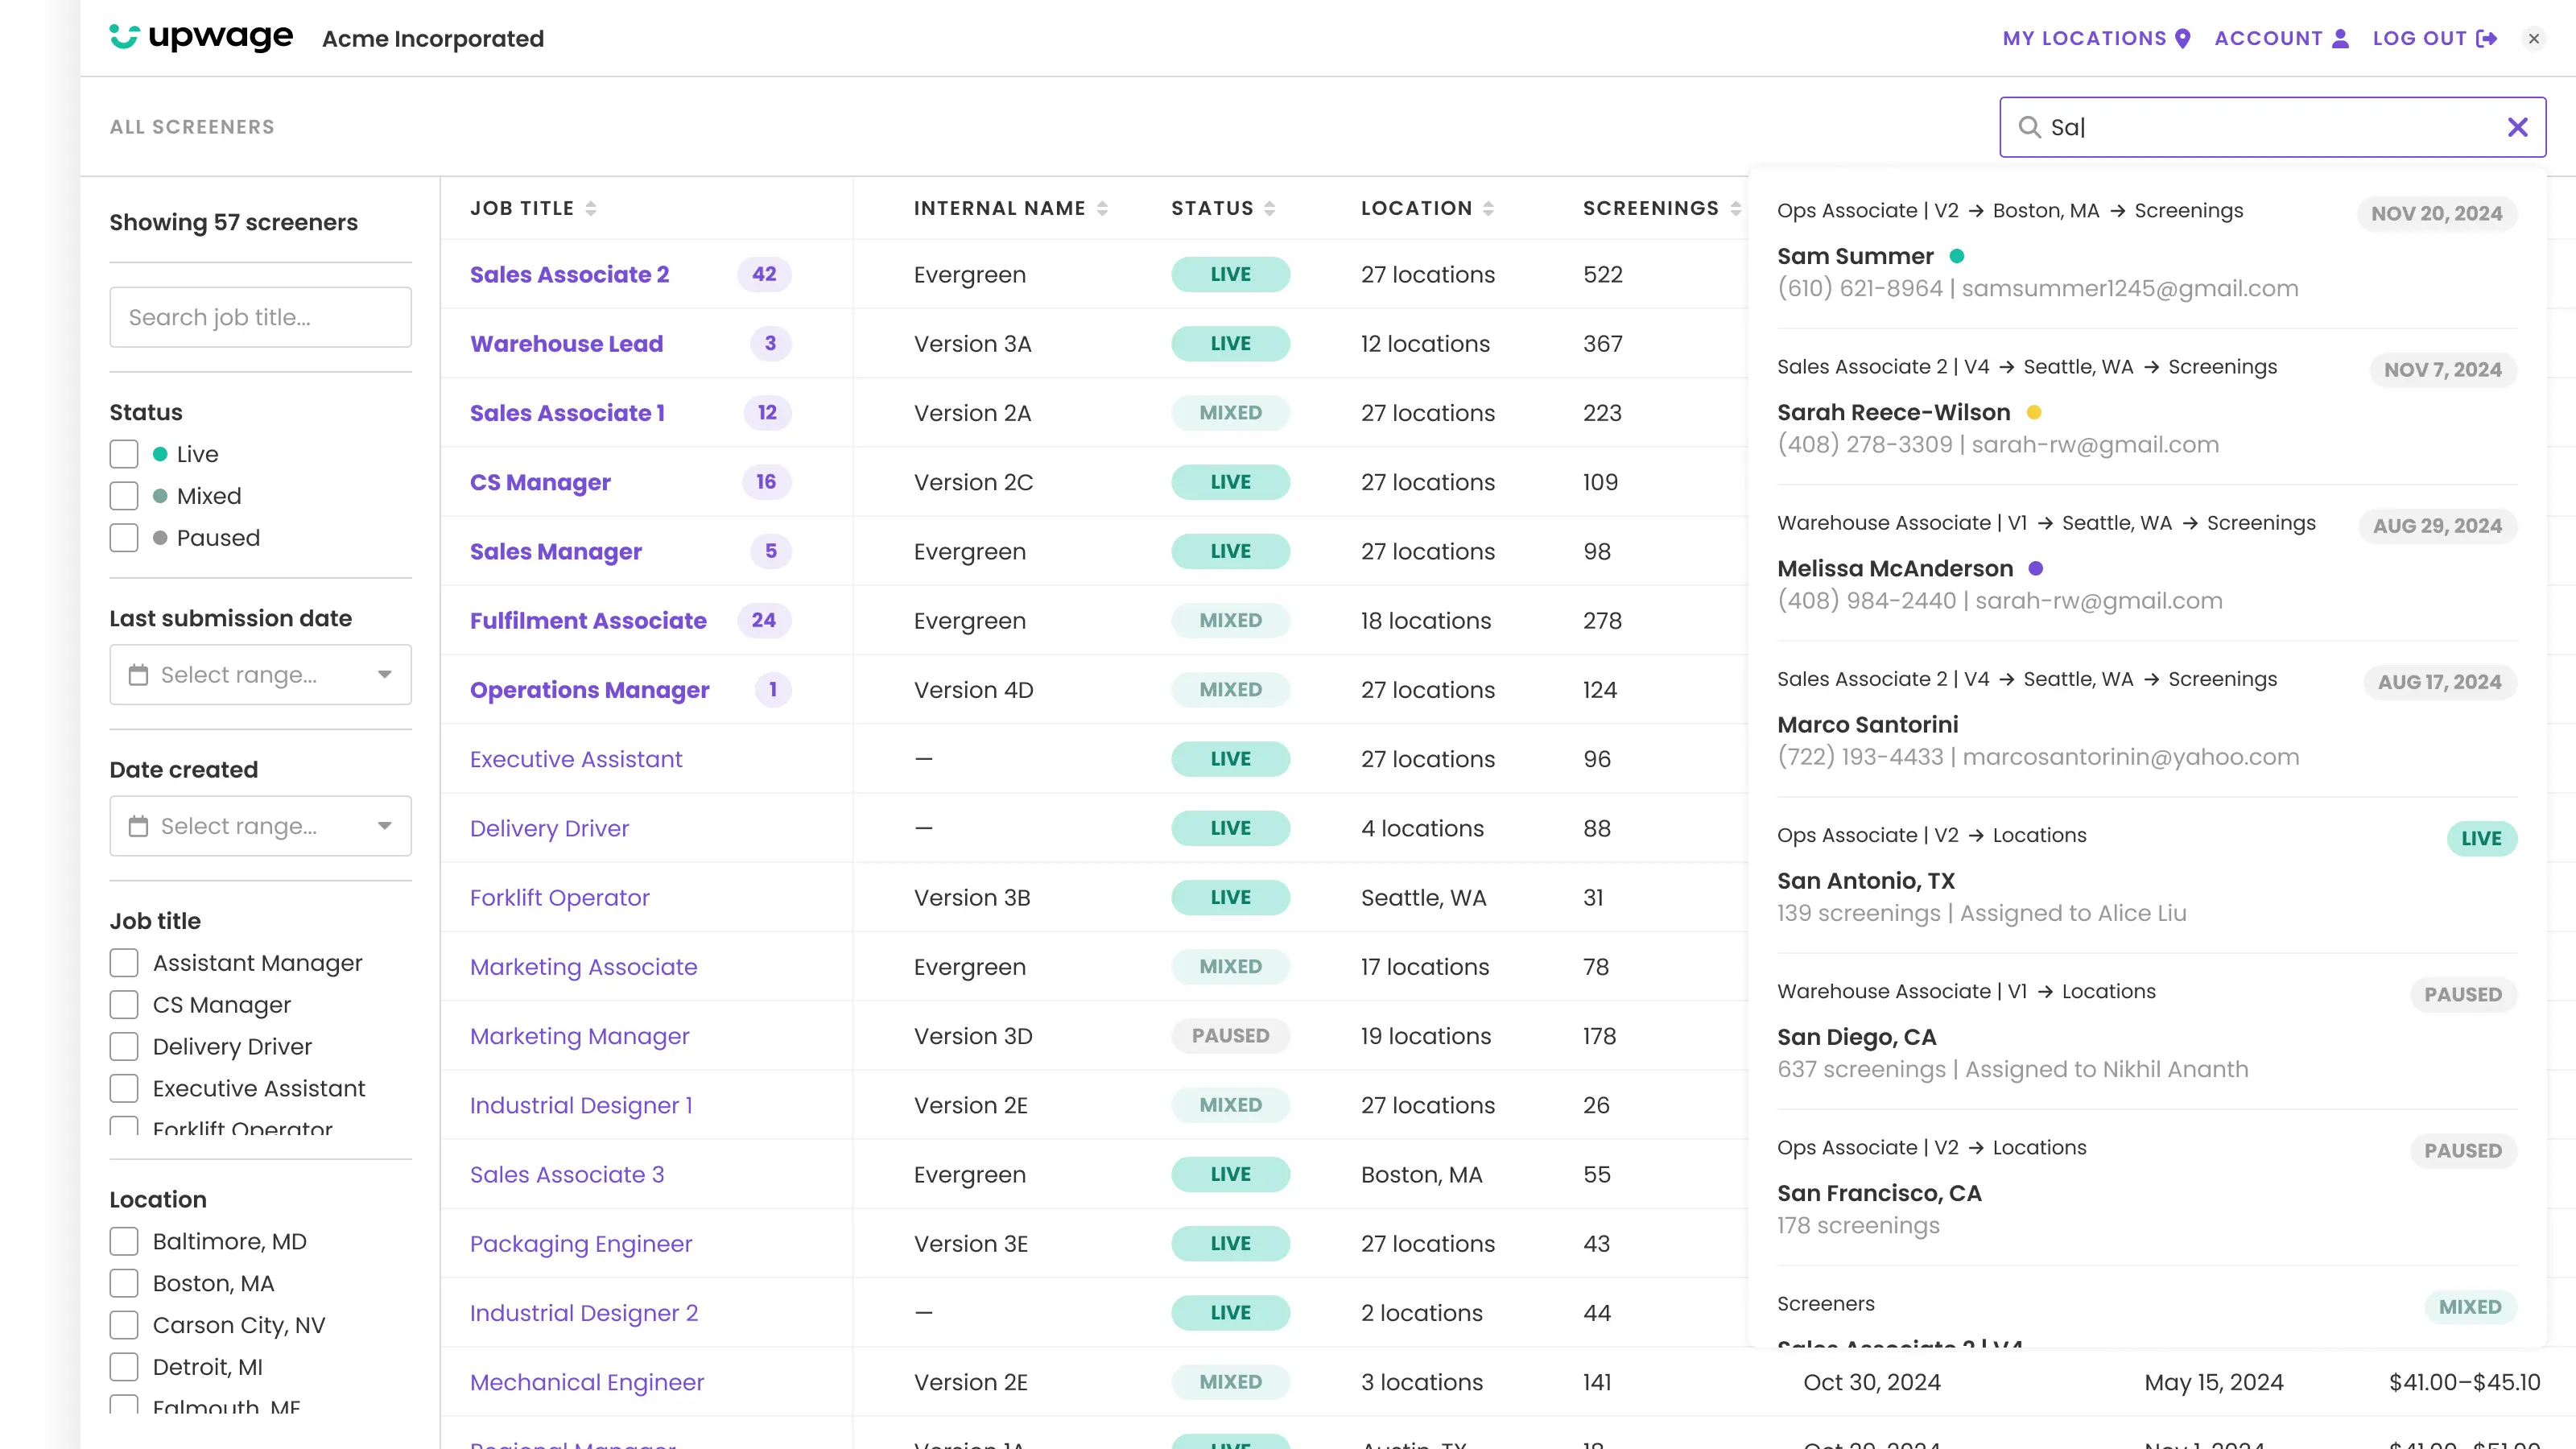Open Date created range dropdown
2576x1449 pixels.
click(260, 826)
